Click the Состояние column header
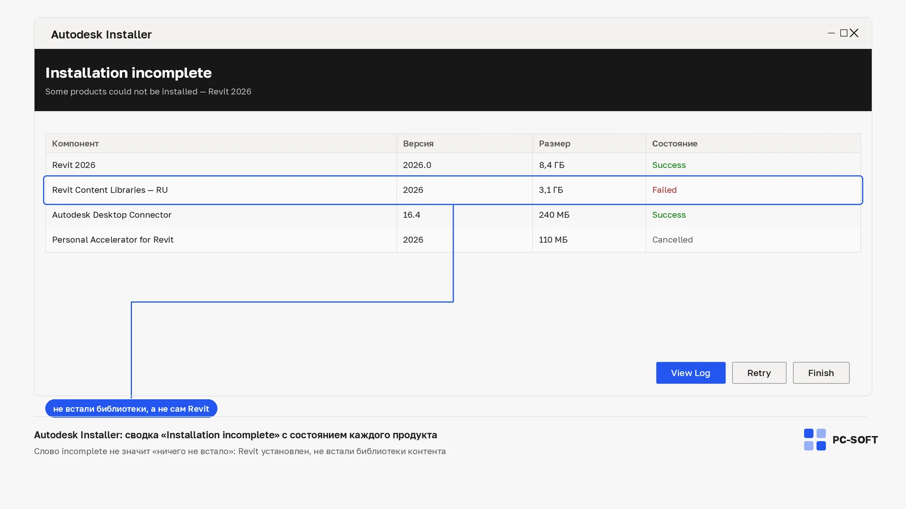The image size is (906, 509). tap(753, 144)
